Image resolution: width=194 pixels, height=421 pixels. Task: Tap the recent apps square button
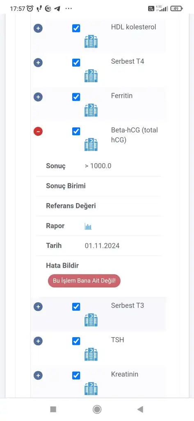coord(53,409)
